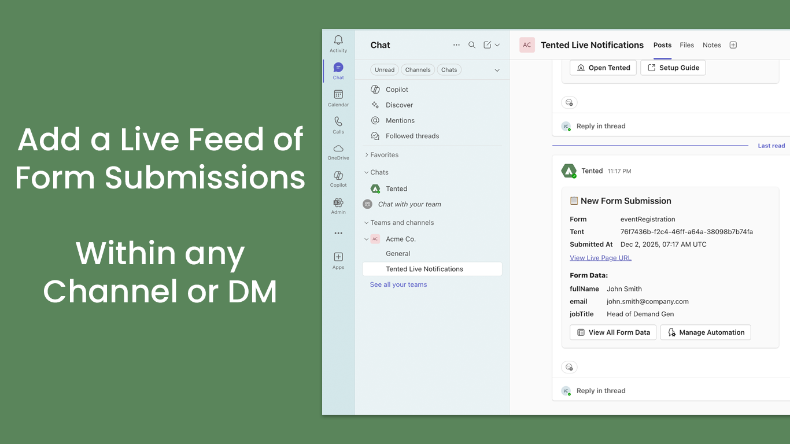This screenshot has height=444, width=790.
Task: Open the Calendar icon
Action: [338, 98]
